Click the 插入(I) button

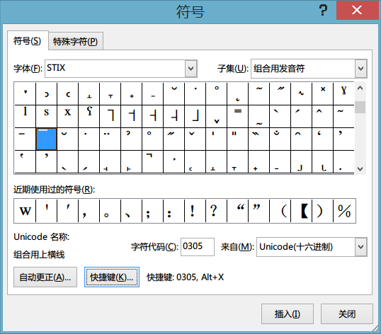[288, 314]
